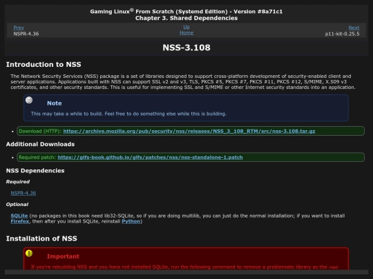Click the 'NSS Dependencies' heading

(35, 171)
